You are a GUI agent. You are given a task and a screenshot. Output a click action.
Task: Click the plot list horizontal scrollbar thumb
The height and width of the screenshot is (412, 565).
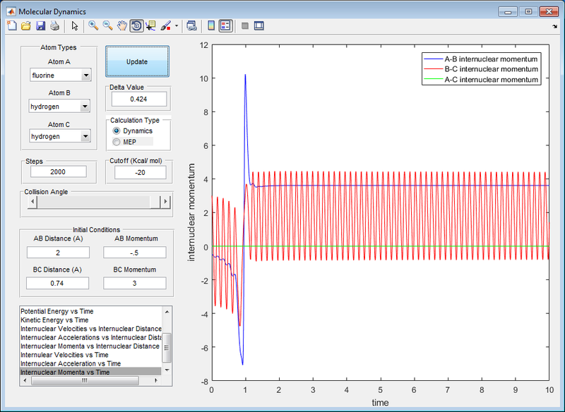pyautogui.click(x=85, y=381)
